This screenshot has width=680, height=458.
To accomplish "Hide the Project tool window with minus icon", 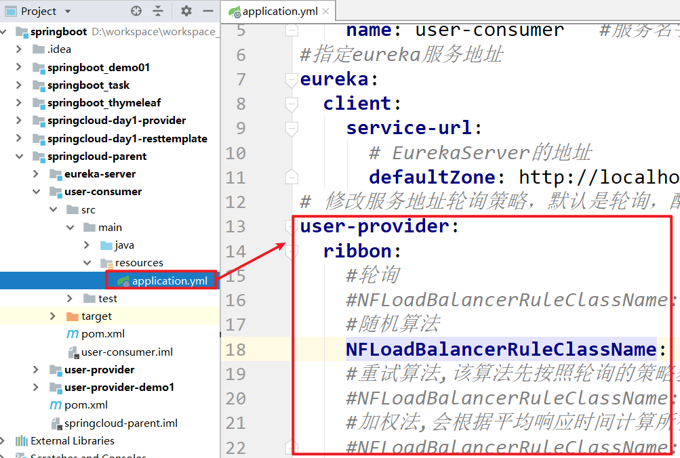I will tap(207, 11).
